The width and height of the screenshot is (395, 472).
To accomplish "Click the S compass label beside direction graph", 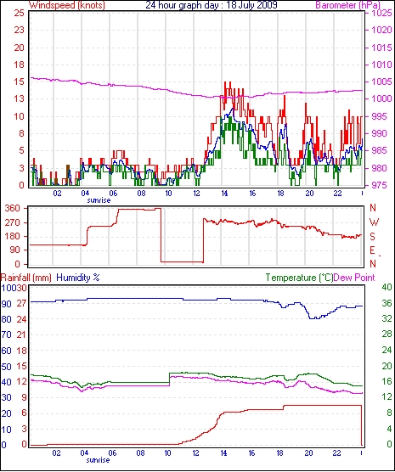I will coord(373,237).
